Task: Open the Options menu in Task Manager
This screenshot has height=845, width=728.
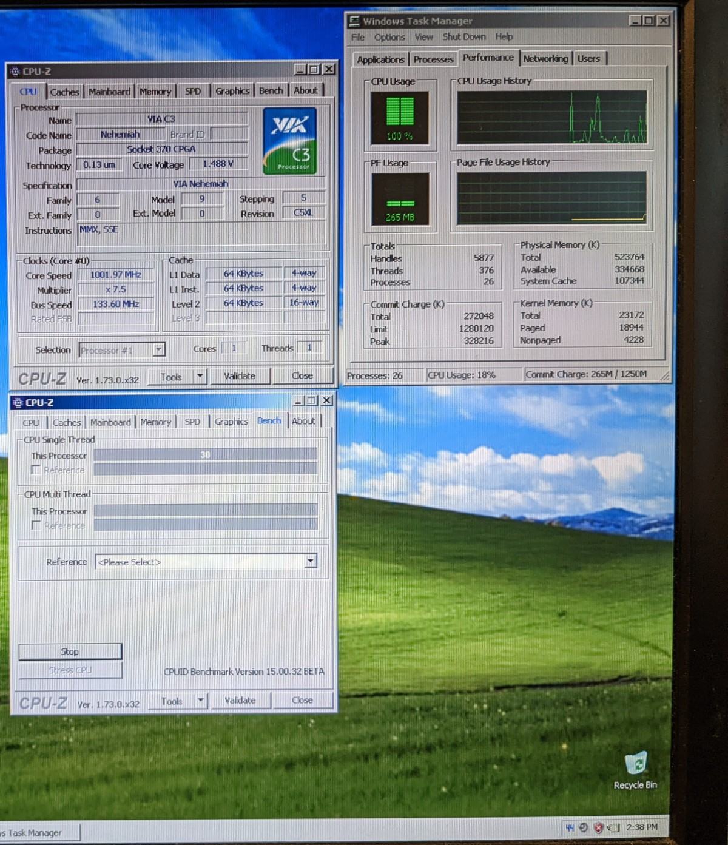Action: coord(389,37)
